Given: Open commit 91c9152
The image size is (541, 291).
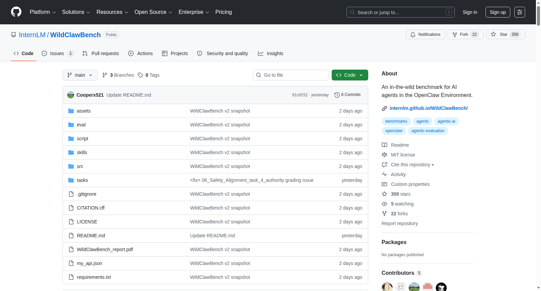Looking at the screenshot, I should [300, 95].
